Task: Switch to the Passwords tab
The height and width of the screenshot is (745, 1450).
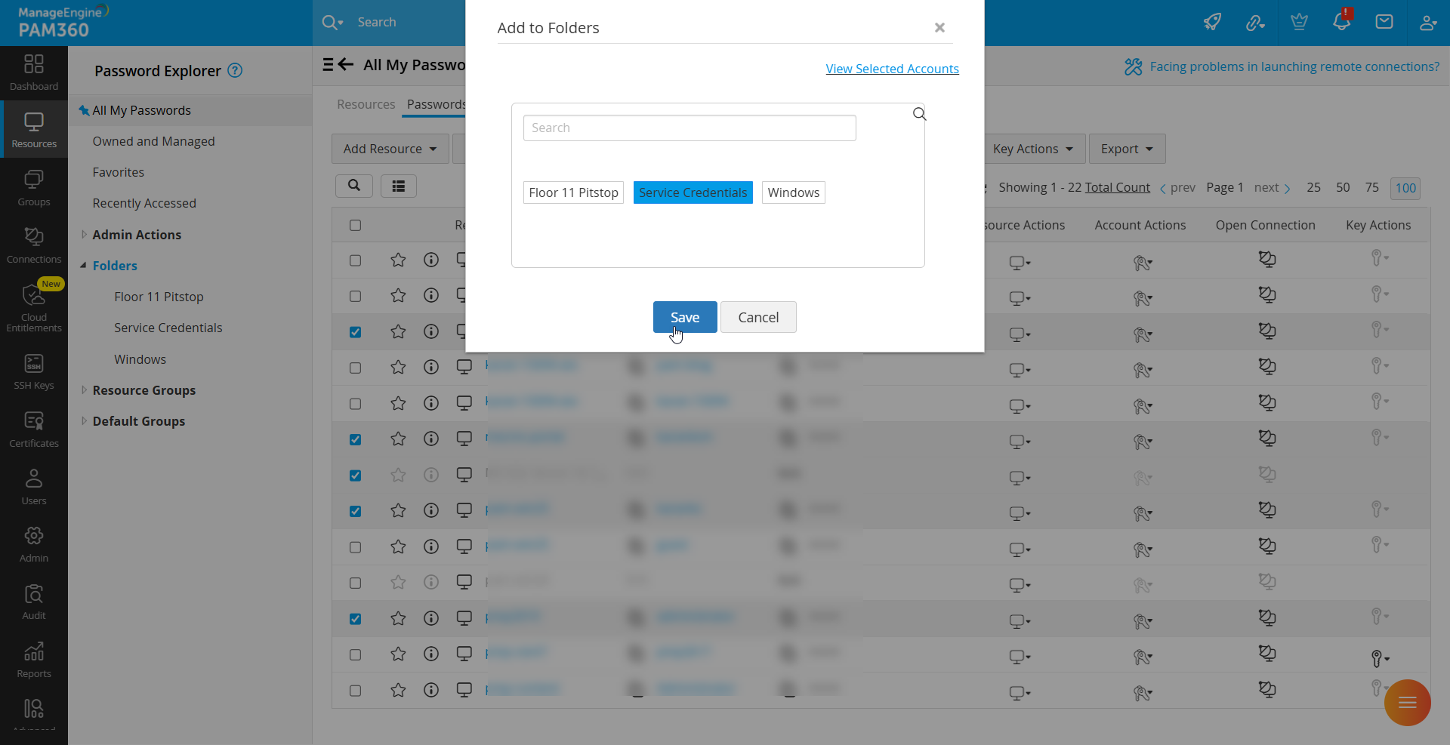Action: pos(437,104)
